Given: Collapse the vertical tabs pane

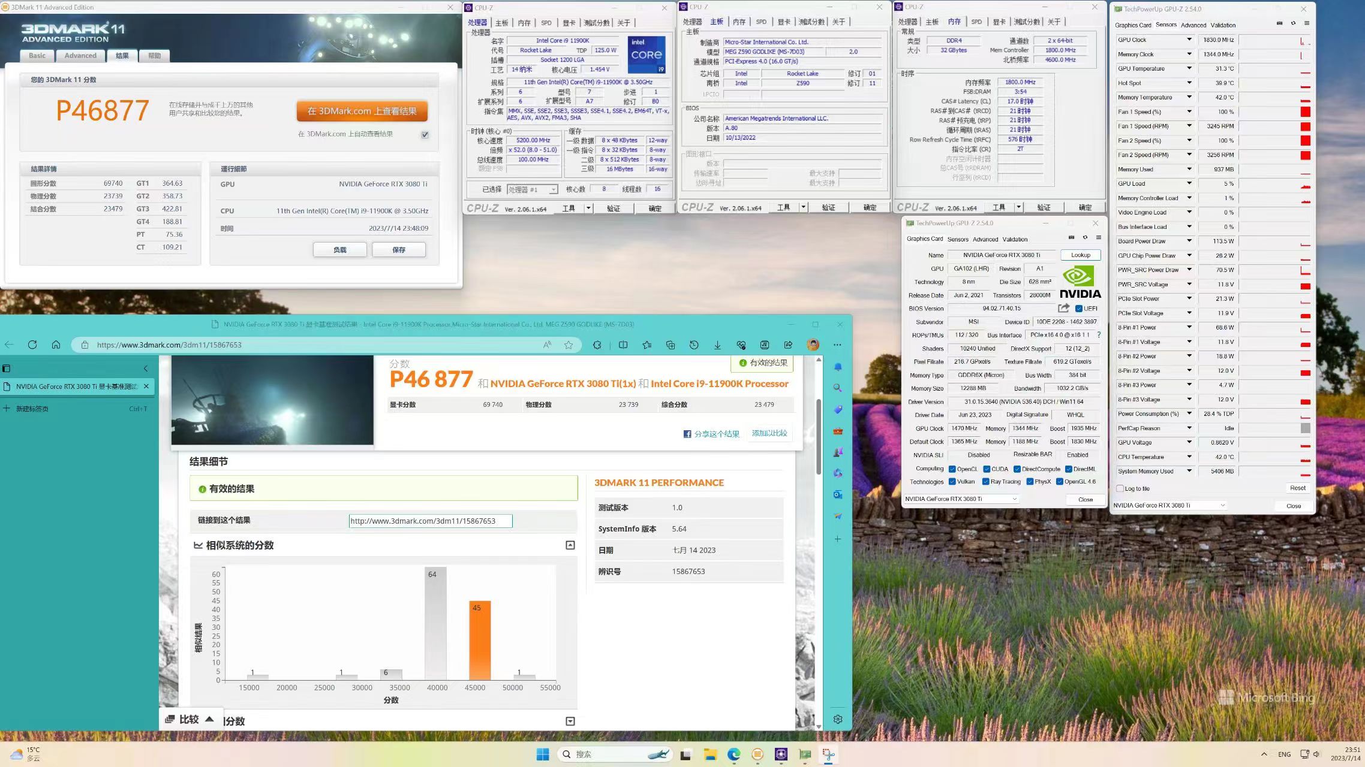Looking at the screenshot, I should pyautogui.click(x=146, y=369).
